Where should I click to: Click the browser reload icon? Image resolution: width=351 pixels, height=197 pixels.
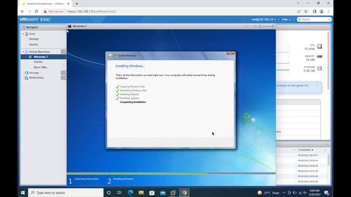tap(36, 11)
